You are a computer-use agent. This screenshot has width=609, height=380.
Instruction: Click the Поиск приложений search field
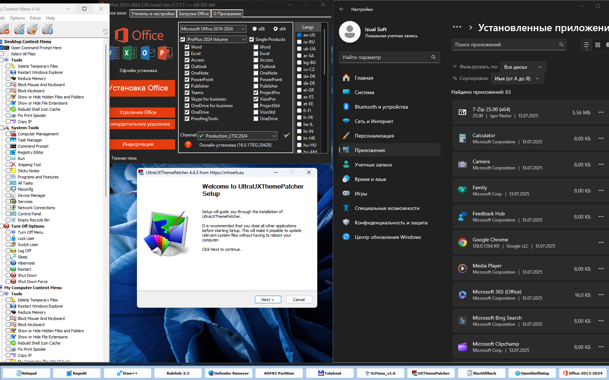[x=509, y=45]
